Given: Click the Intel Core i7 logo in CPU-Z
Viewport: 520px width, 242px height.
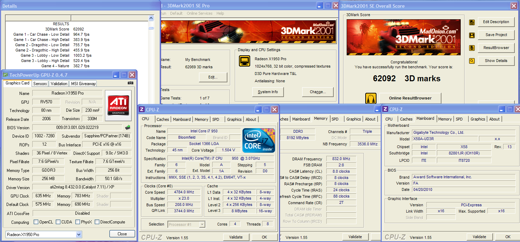Looking at the screenshot, I should click(x=259, y=140).
